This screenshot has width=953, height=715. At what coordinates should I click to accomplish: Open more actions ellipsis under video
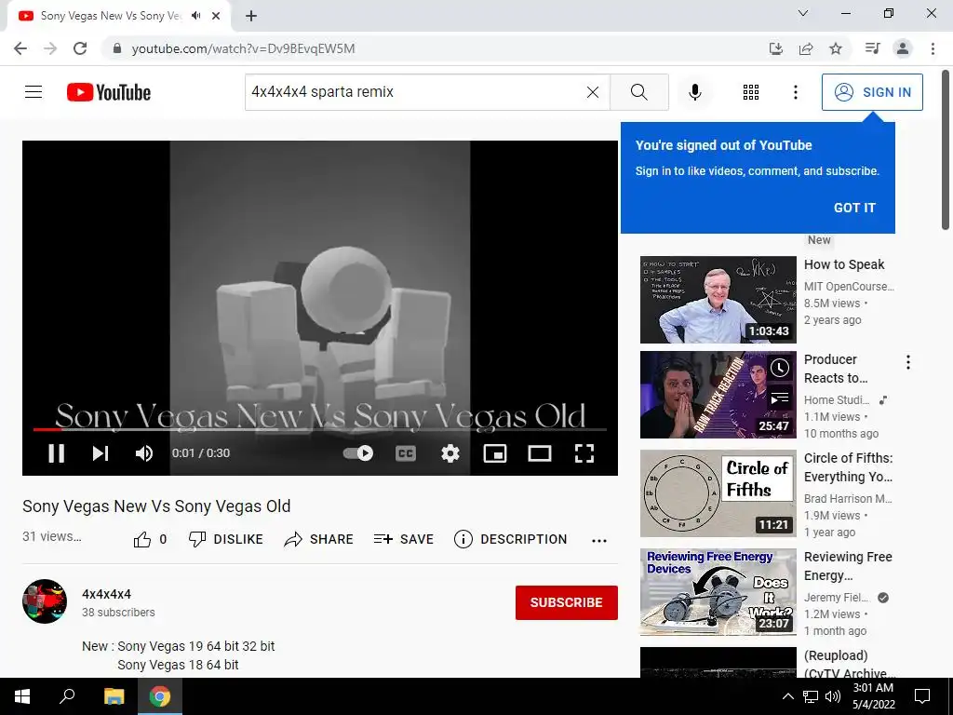(x=599, y=541)
